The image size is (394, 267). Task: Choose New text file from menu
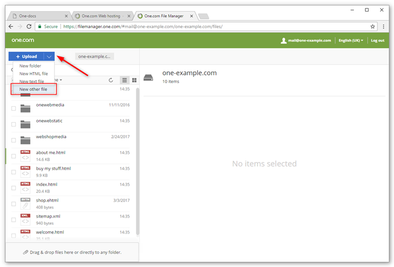pos(32,81)
